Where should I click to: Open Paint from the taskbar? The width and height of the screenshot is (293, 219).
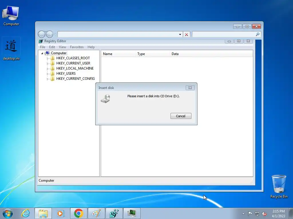pos(96,213)
